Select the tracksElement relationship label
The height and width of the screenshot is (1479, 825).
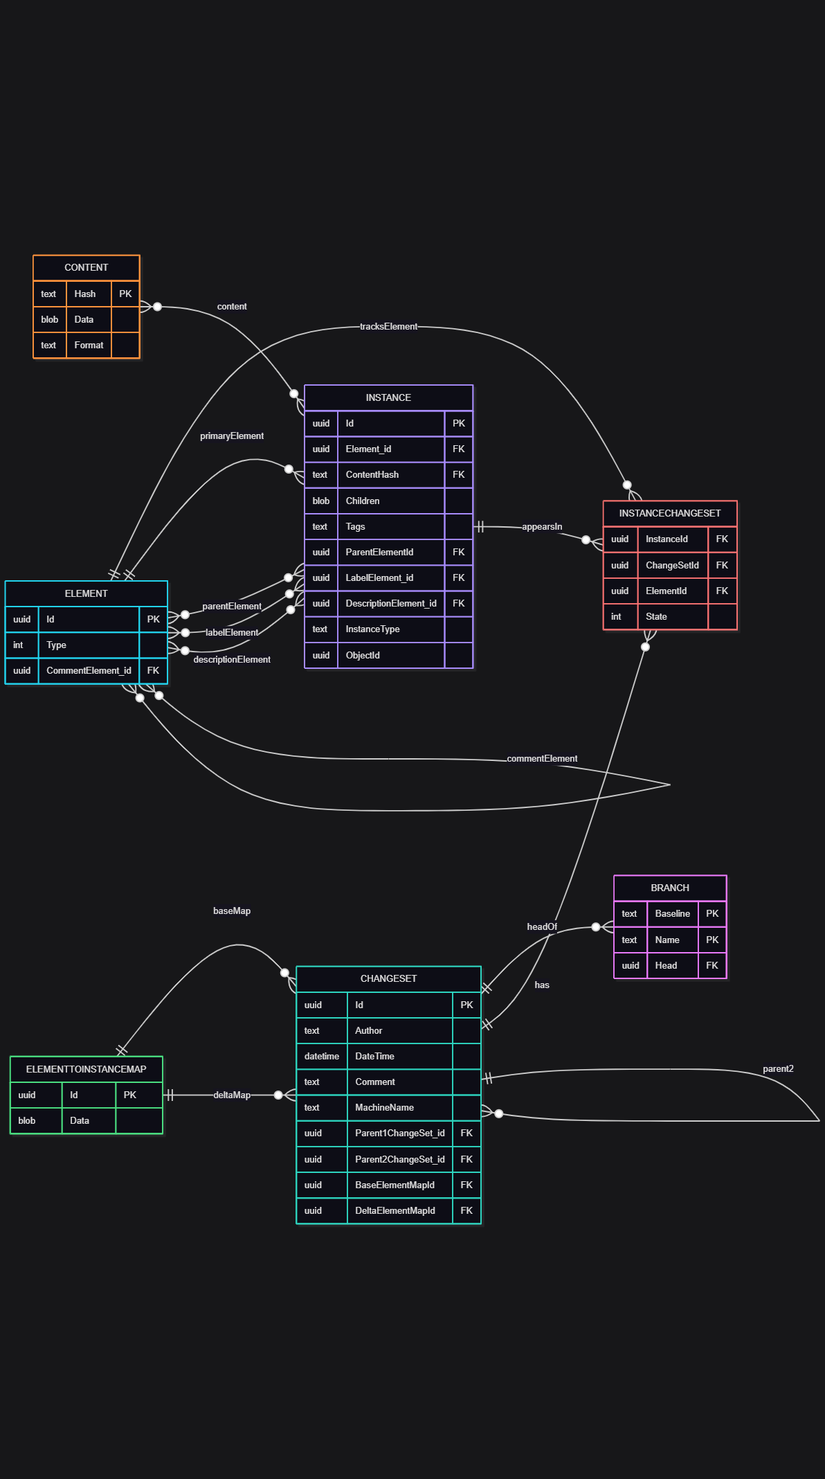(x=388, y=326)
